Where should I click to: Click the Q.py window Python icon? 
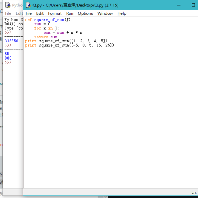(28, 5)
